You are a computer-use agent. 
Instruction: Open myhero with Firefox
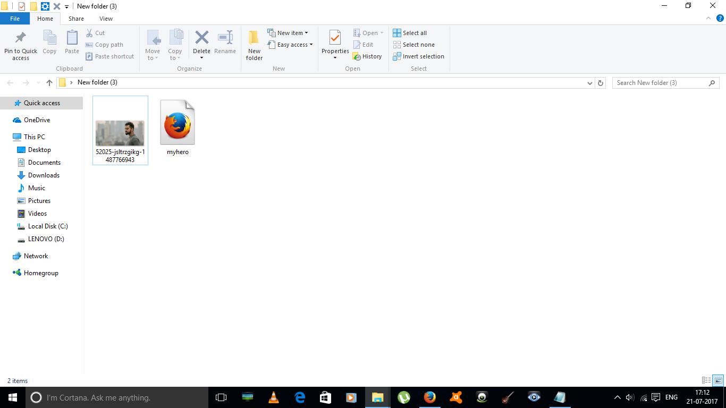[177, 122]
